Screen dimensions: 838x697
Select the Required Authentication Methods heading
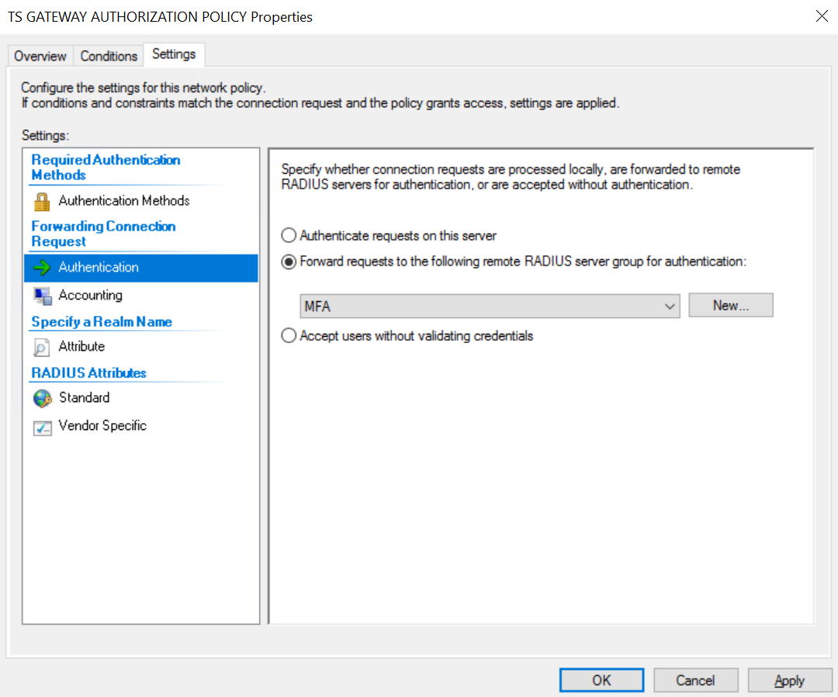click(x=105, y=166)
